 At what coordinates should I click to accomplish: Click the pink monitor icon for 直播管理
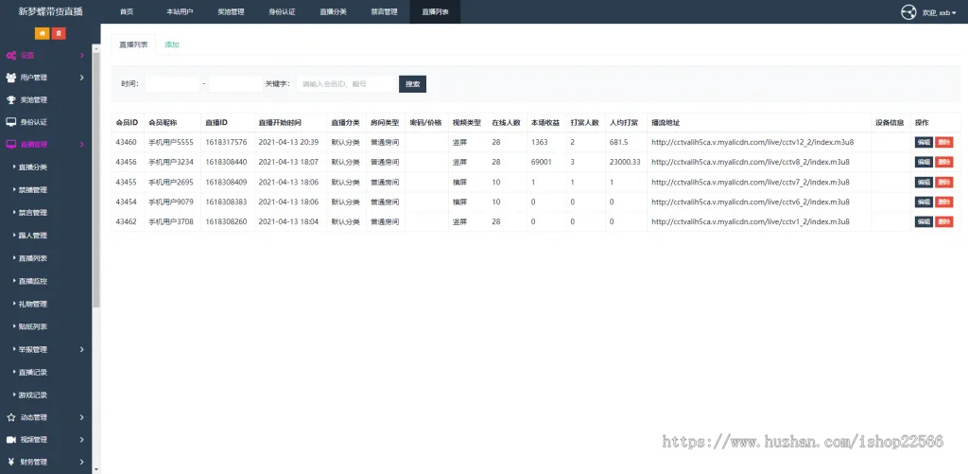11,145
